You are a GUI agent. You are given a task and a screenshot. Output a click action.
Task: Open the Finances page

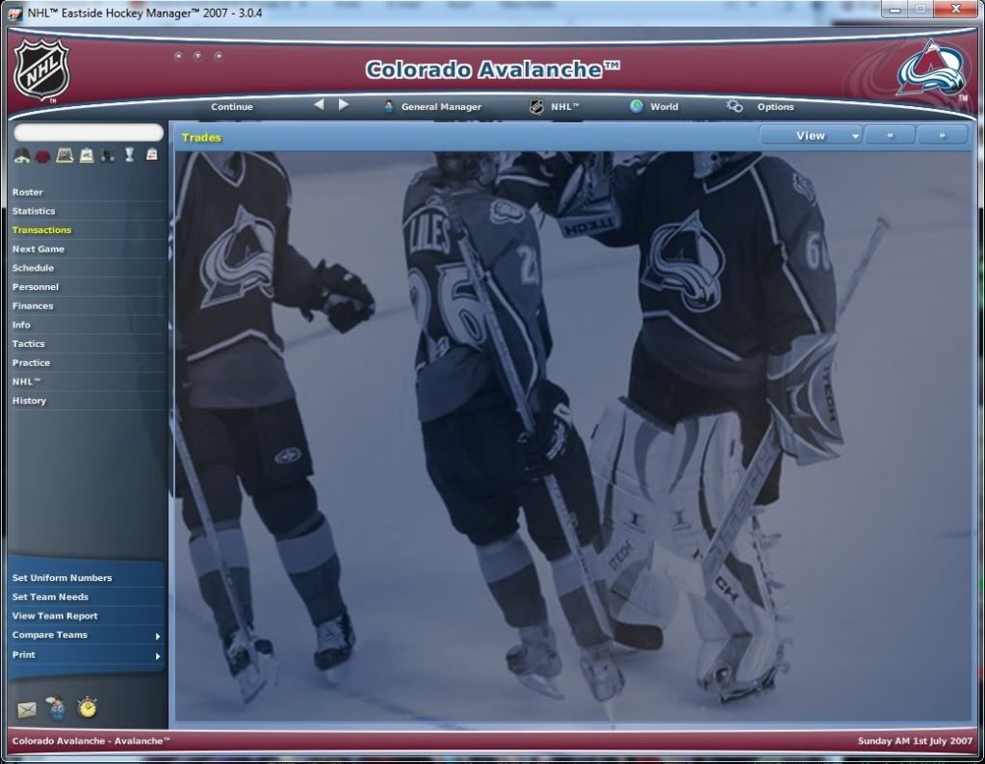[88, 306]
